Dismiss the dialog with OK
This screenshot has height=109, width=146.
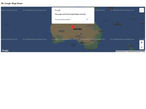tap(87, 19)
